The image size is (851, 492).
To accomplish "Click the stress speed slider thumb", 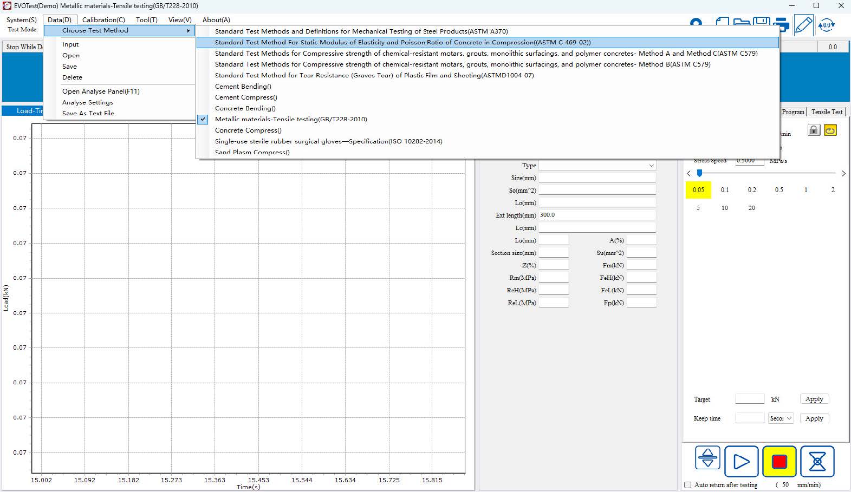I will (x=699, y=173).
